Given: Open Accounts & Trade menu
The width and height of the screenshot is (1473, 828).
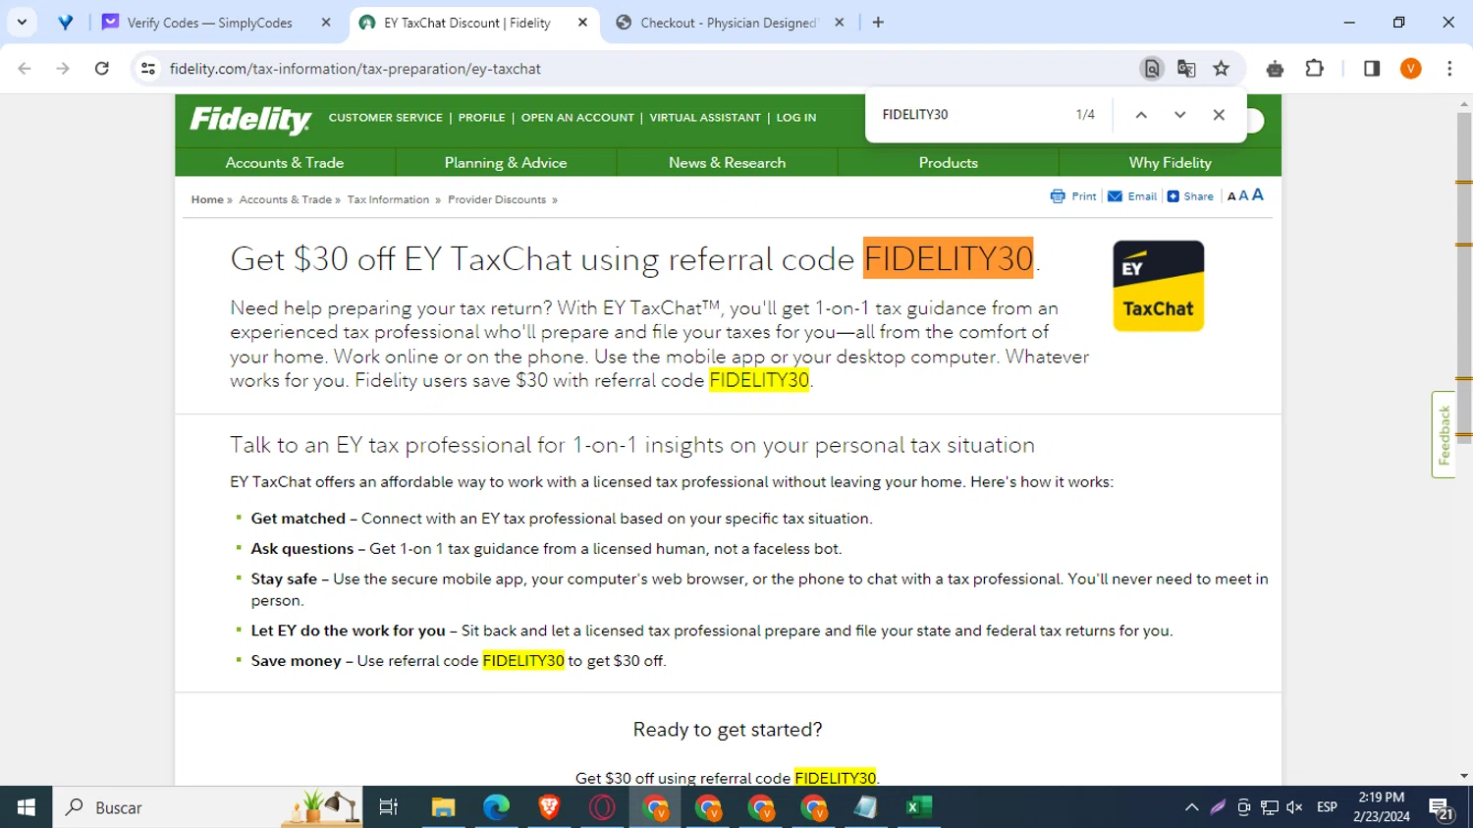Looking at the screenshot, I should pos(285,163).
